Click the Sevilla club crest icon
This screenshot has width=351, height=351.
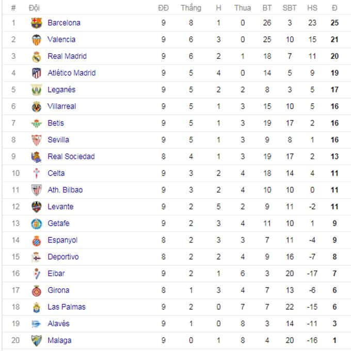(36, 140)
